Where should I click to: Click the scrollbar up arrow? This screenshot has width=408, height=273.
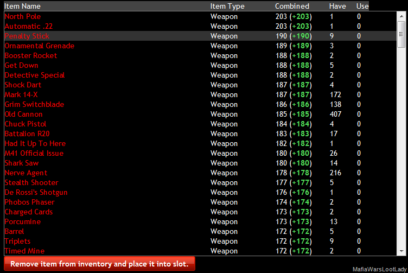401,16
